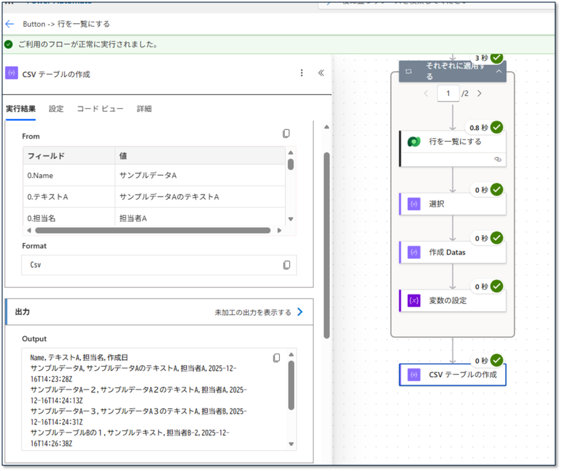Copy the Format field value

coord(287,265)
